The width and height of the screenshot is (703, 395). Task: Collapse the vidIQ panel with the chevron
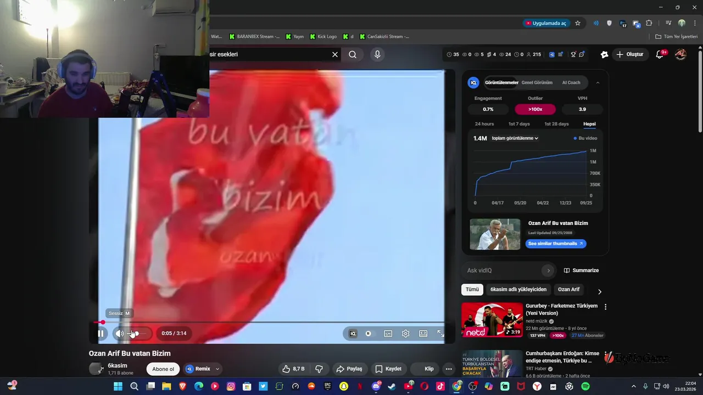pos(598,82)
